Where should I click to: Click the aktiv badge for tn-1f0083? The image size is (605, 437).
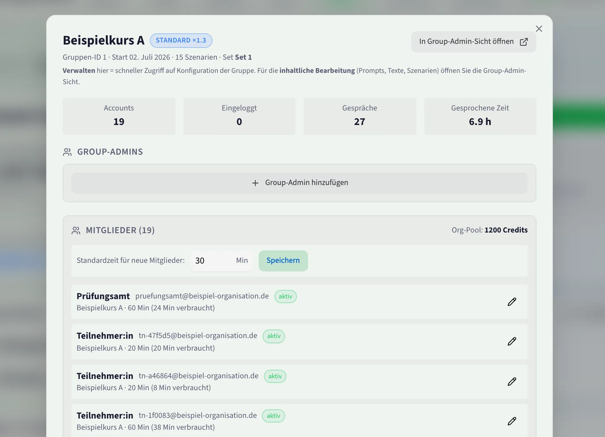click(x=273, y=416)
